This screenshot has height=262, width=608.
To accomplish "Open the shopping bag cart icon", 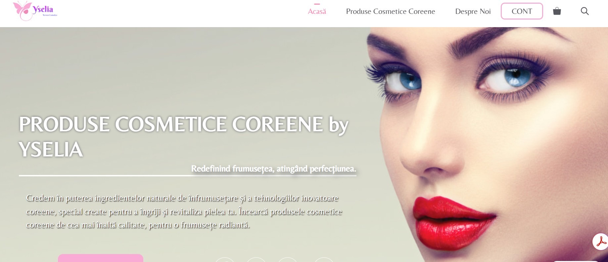I will (x=557, y=11).
